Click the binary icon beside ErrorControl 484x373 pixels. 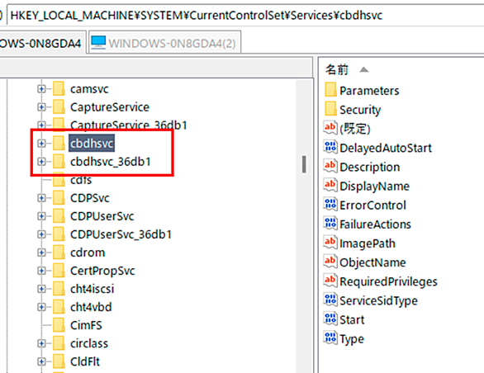[330, 205]
